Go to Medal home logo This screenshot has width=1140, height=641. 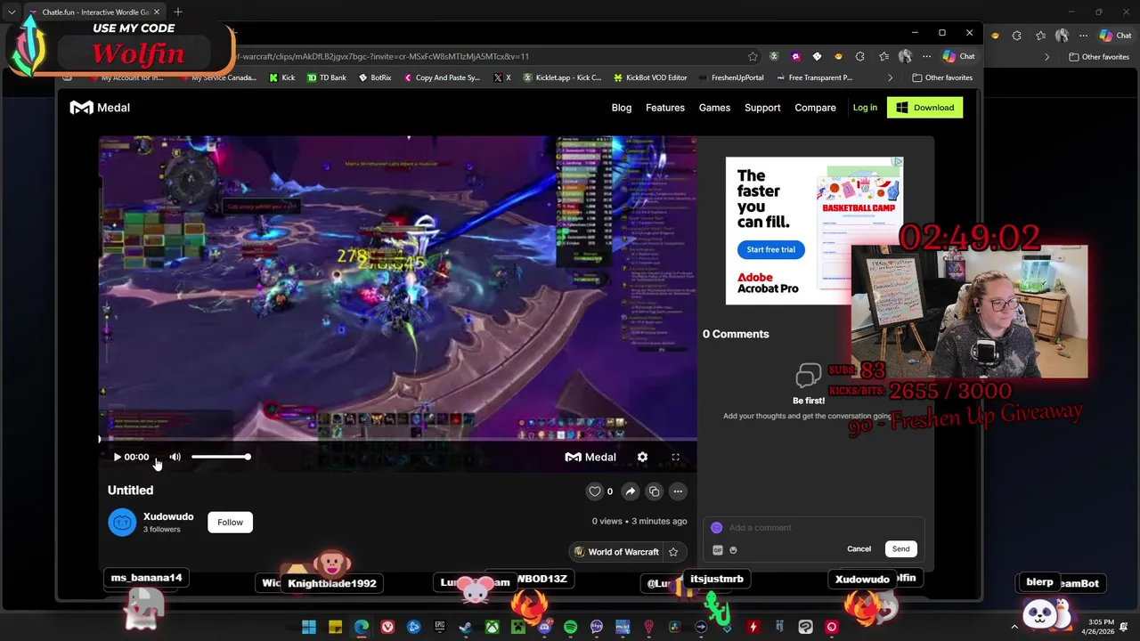point(100,108)
